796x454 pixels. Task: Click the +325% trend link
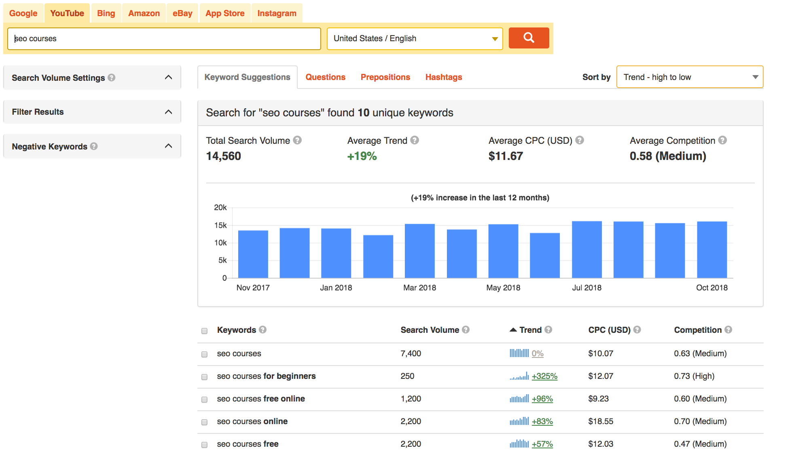click(544, 376)
